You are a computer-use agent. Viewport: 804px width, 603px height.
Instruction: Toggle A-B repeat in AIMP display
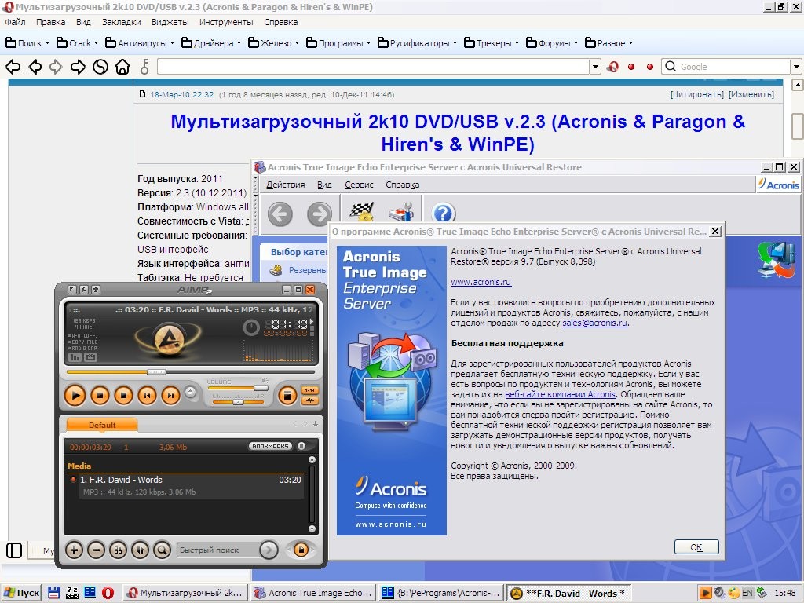point(83,336)
